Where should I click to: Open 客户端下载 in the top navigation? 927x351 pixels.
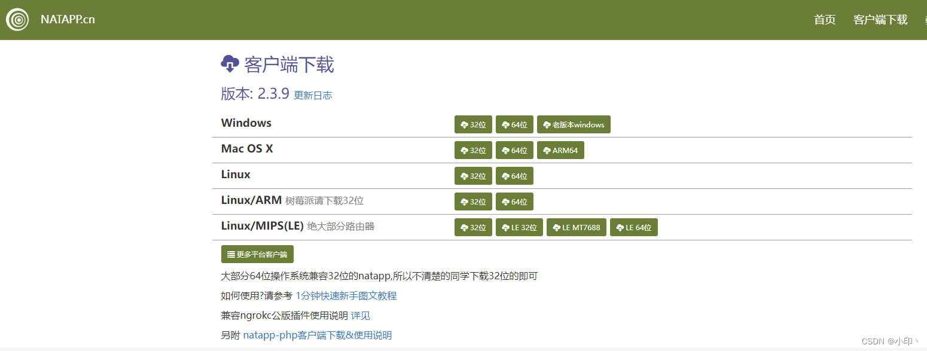880,20
